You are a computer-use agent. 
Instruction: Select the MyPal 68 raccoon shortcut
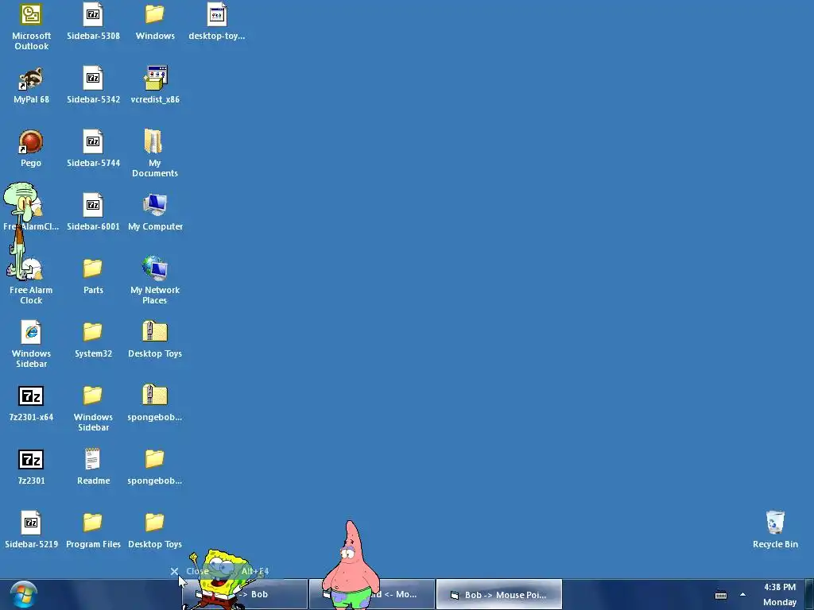pos(31,79)
